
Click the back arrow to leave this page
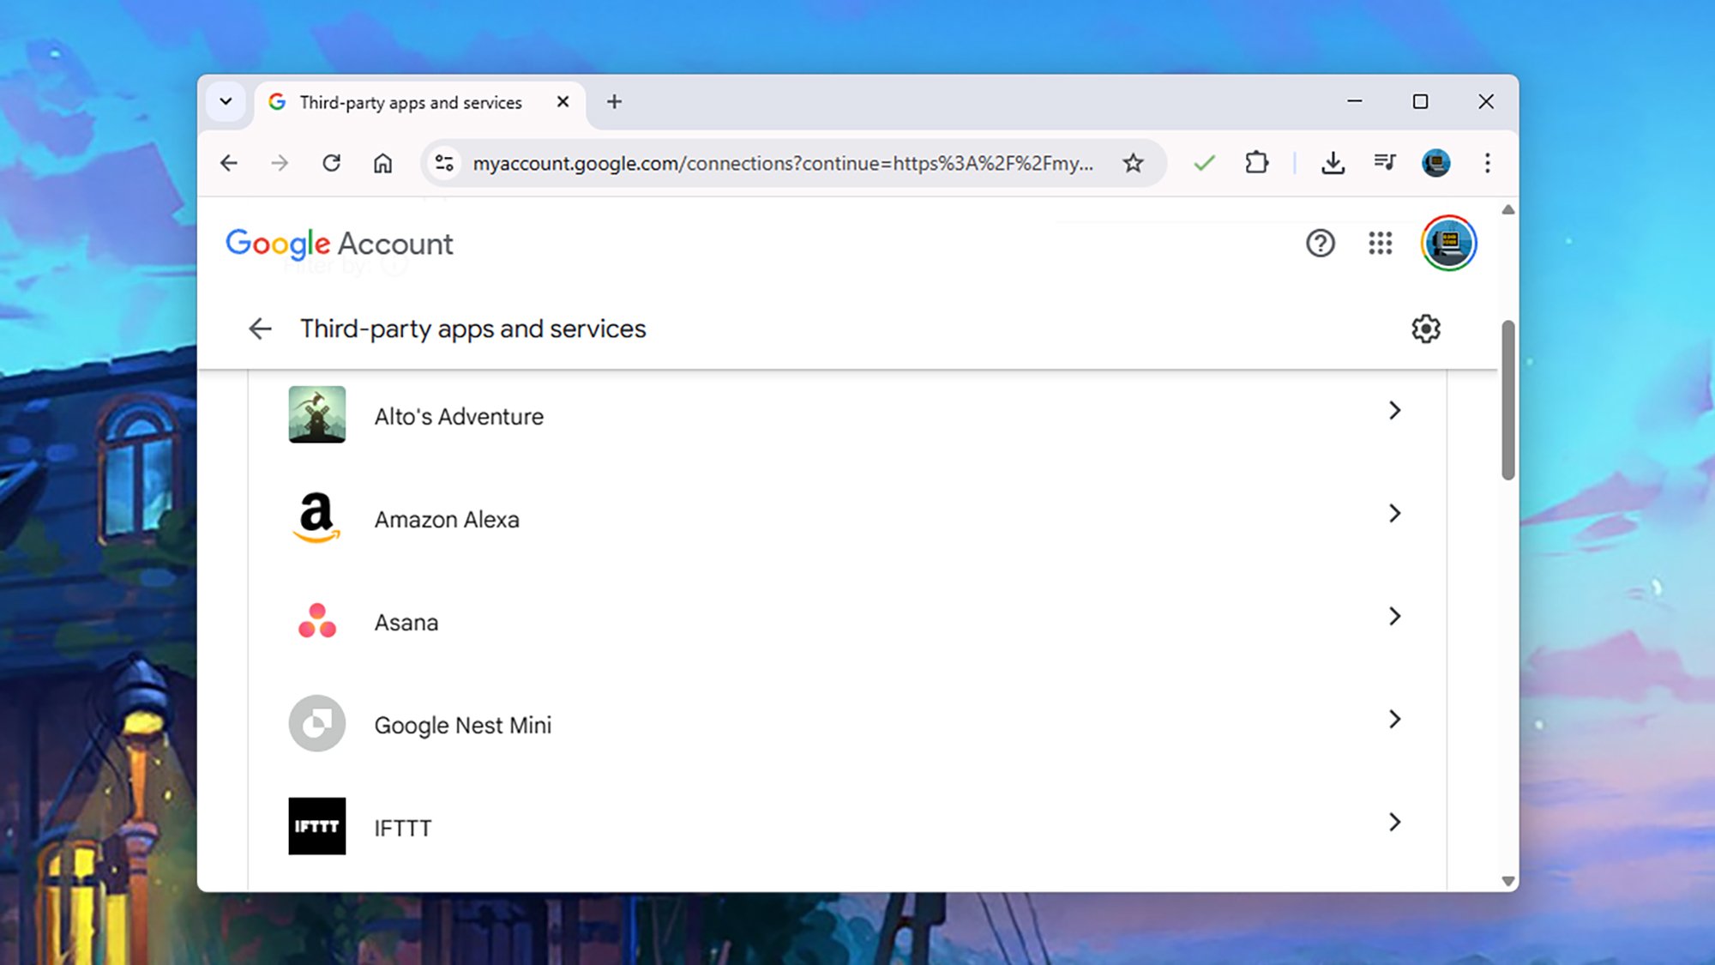(260, 329)
